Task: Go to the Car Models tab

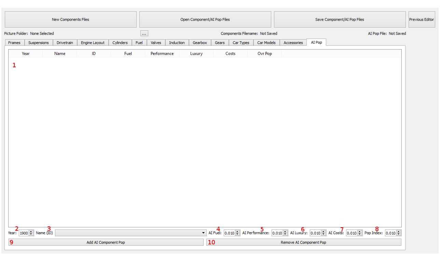Action: tap(266, 43)
